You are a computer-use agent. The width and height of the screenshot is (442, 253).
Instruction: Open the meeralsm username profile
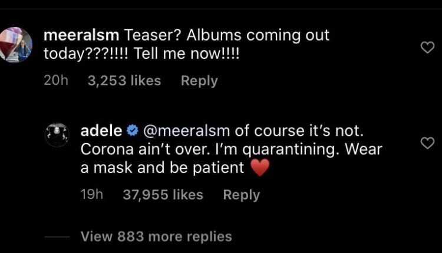81,35
